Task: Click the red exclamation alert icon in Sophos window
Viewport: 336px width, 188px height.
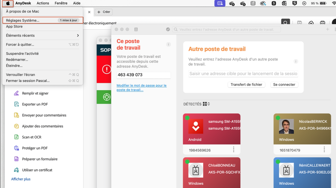Action: (x=107, y=69)
